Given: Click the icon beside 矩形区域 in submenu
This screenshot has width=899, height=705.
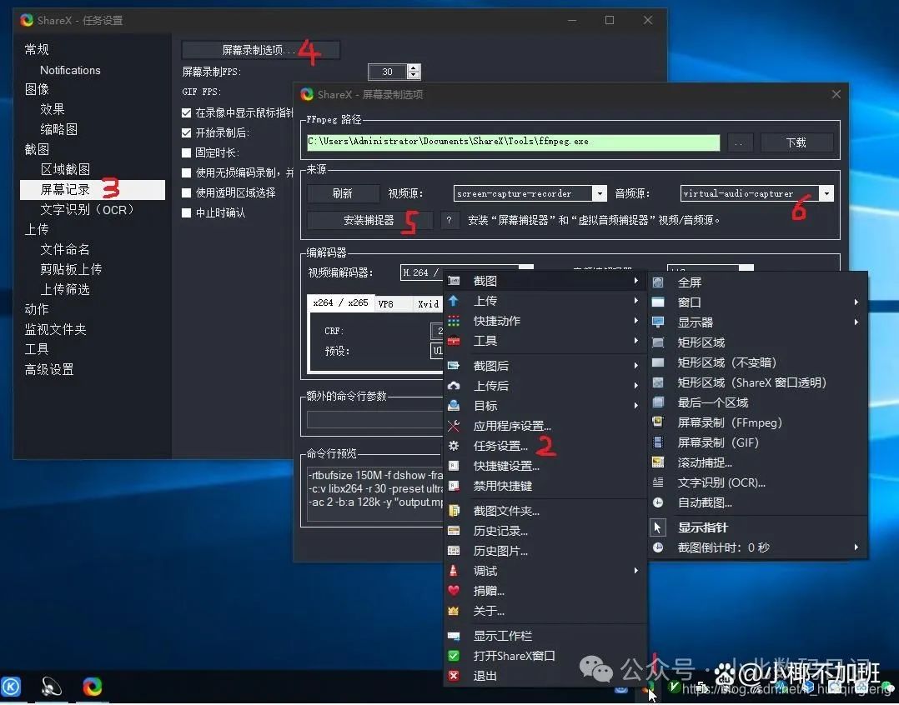Looking at the screenshot, I should 658,342.
